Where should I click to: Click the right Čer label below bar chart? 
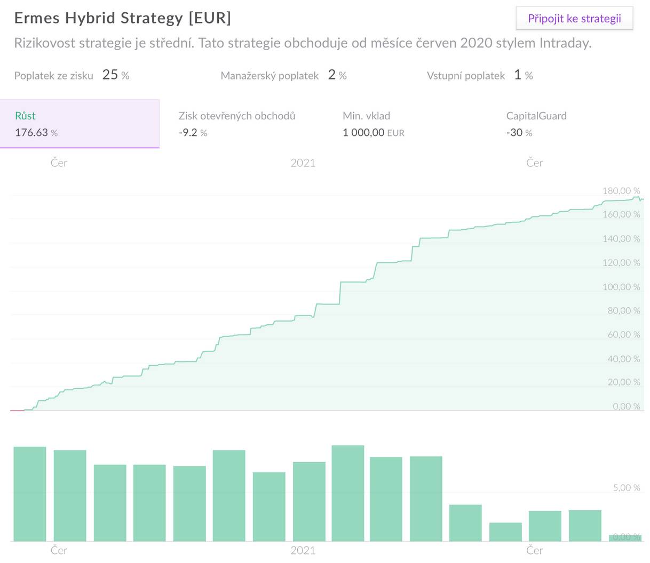pos(535,550)
